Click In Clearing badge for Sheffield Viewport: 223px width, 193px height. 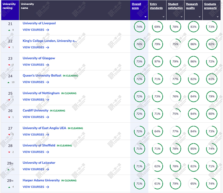[65, 146]
